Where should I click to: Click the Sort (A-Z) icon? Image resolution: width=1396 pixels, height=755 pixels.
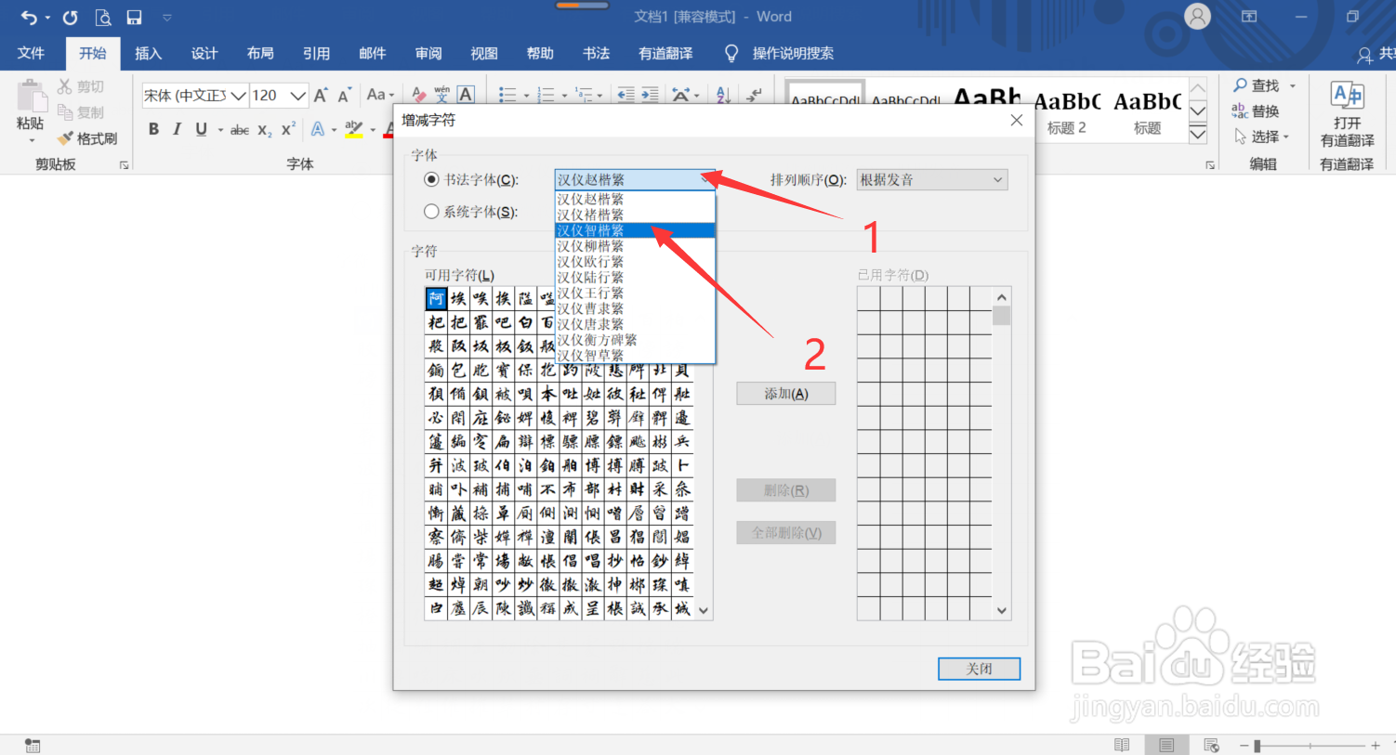[723, 95]
